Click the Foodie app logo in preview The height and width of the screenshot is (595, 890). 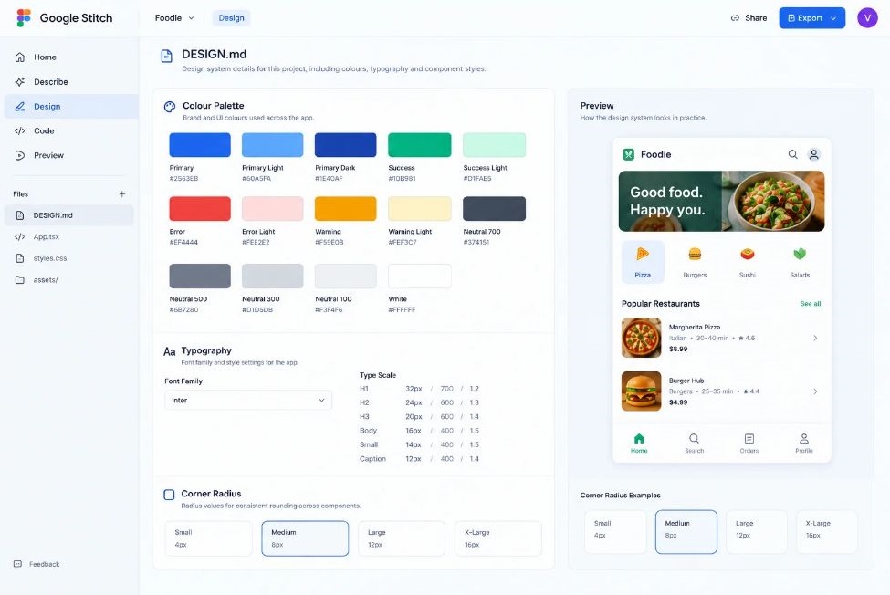[628, 154]
